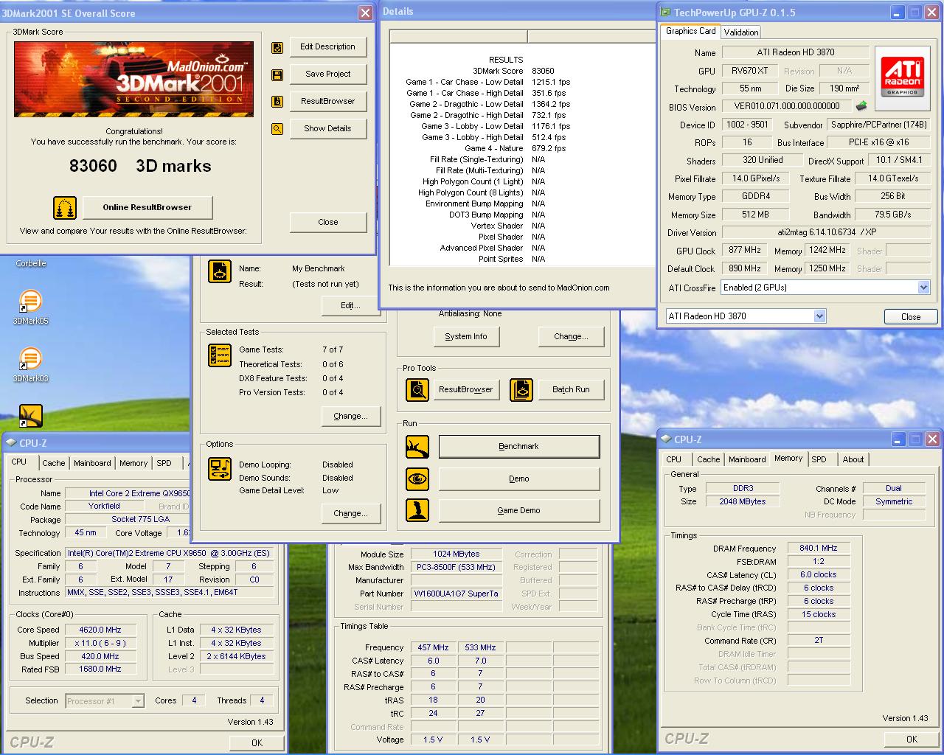The height and width of the screenshot is (755, 944).
Task: Click the GPU name field ATI Radeon HD 3870
Action: pos(795,52)
